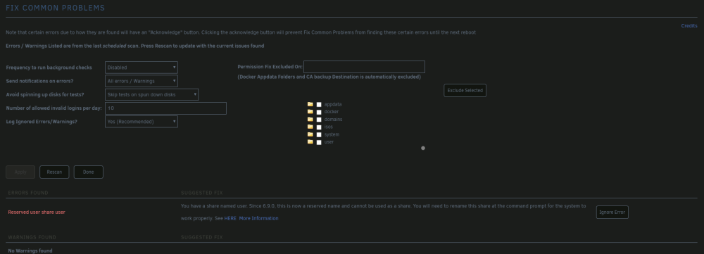
Task: Click the Exclude Selected button
Action: pos(465,90)
